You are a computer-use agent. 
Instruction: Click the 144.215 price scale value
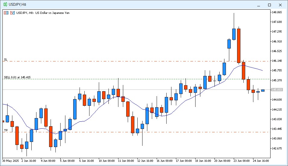click(277, 109)
